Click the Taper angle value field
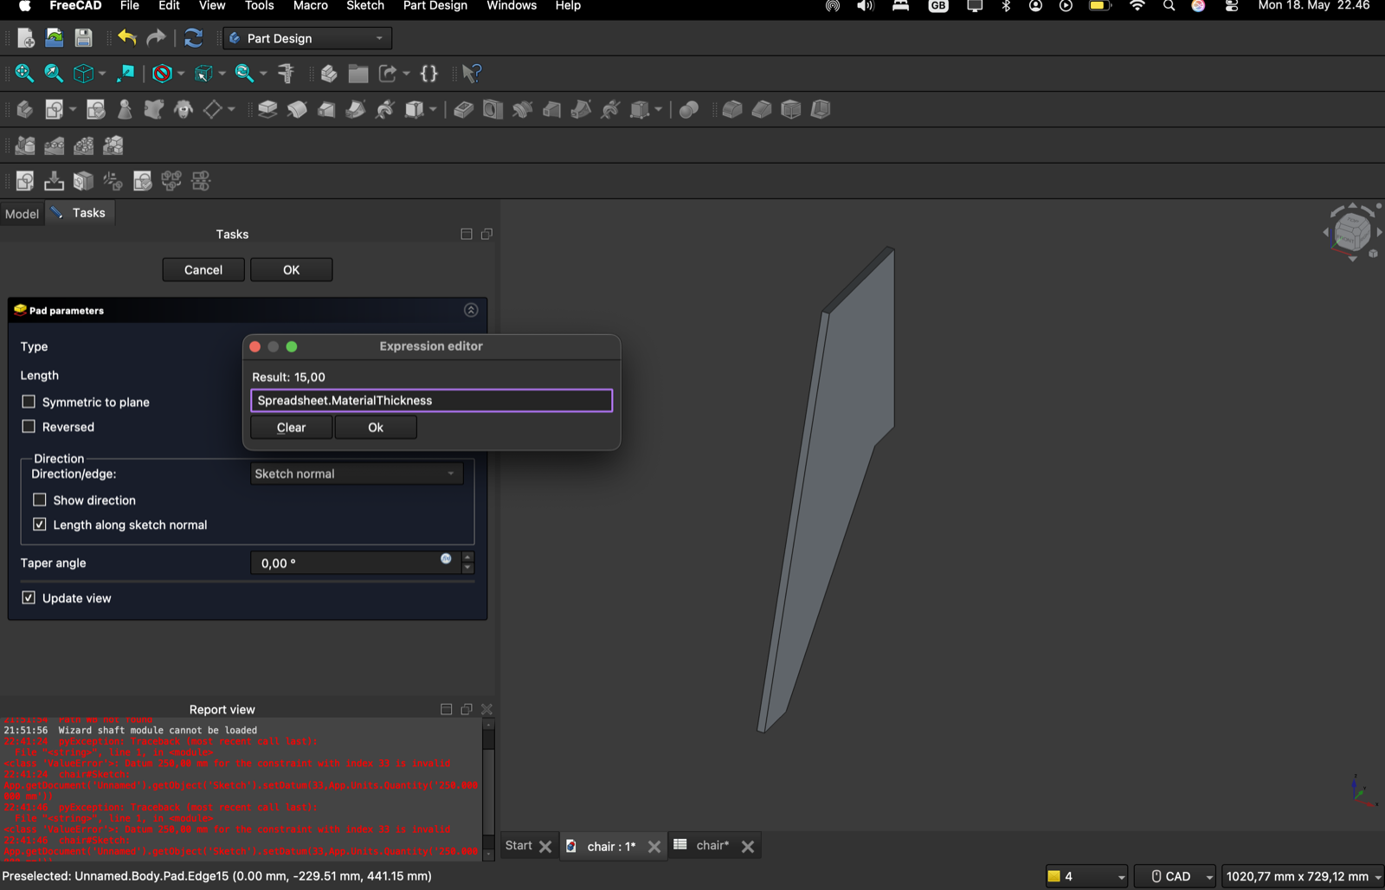Viewport: 1385px width, 890px height. tap(355, 563)
